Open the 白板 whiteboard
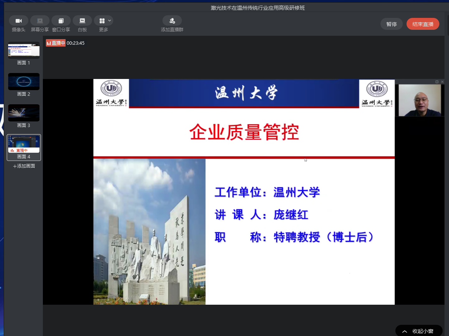The image size is (449, 336). click(82, 21)
